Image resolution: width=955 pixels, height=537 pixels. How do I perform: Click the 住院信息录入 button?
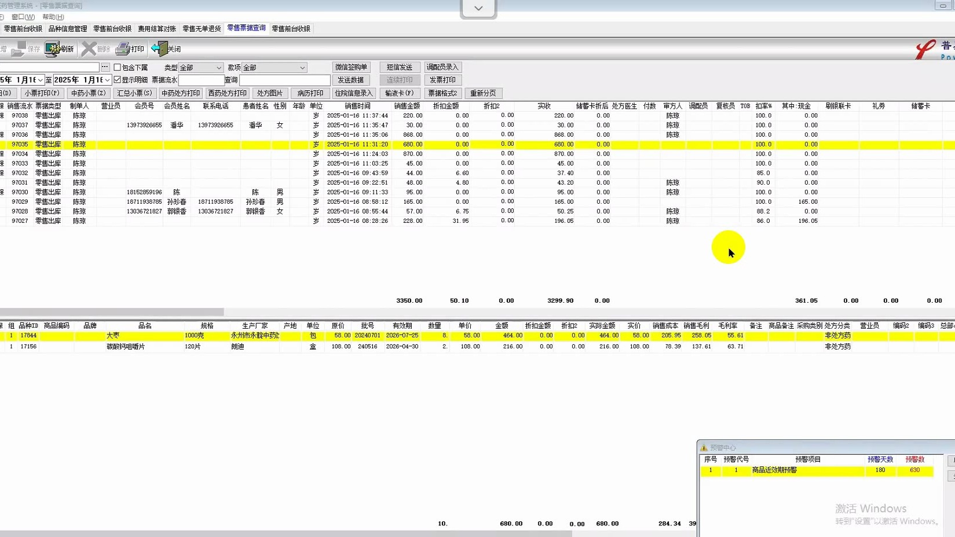354,93
